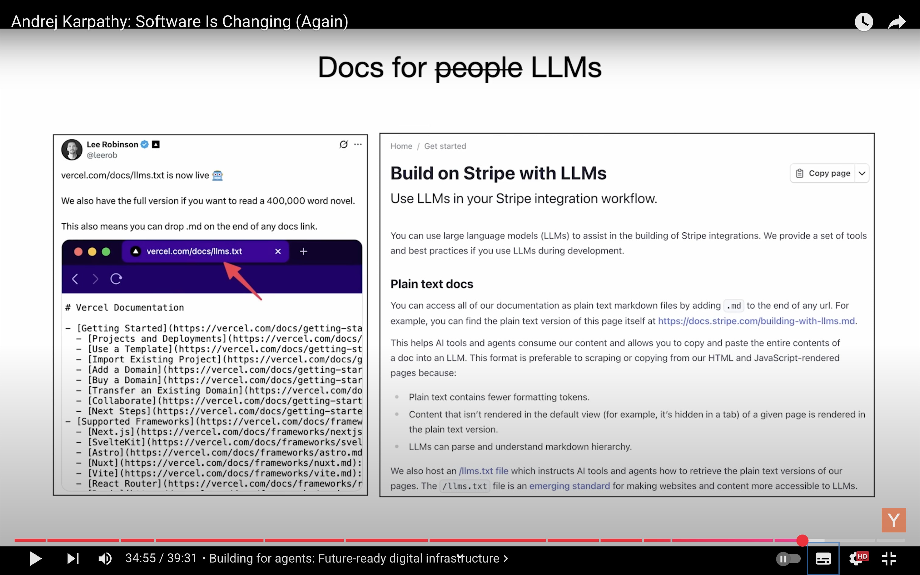
Task: Click the [Add a Domain] line
Action: pos(219,370)
